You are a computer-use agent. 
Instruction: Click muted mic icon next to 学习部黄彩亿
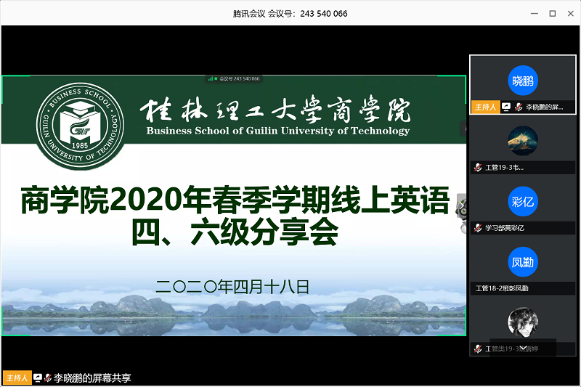[x=477, y=228]
